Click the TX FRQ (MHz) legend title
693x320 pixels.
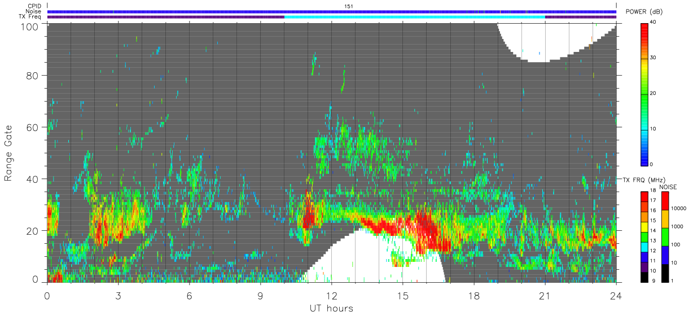[x=644, y=179]
